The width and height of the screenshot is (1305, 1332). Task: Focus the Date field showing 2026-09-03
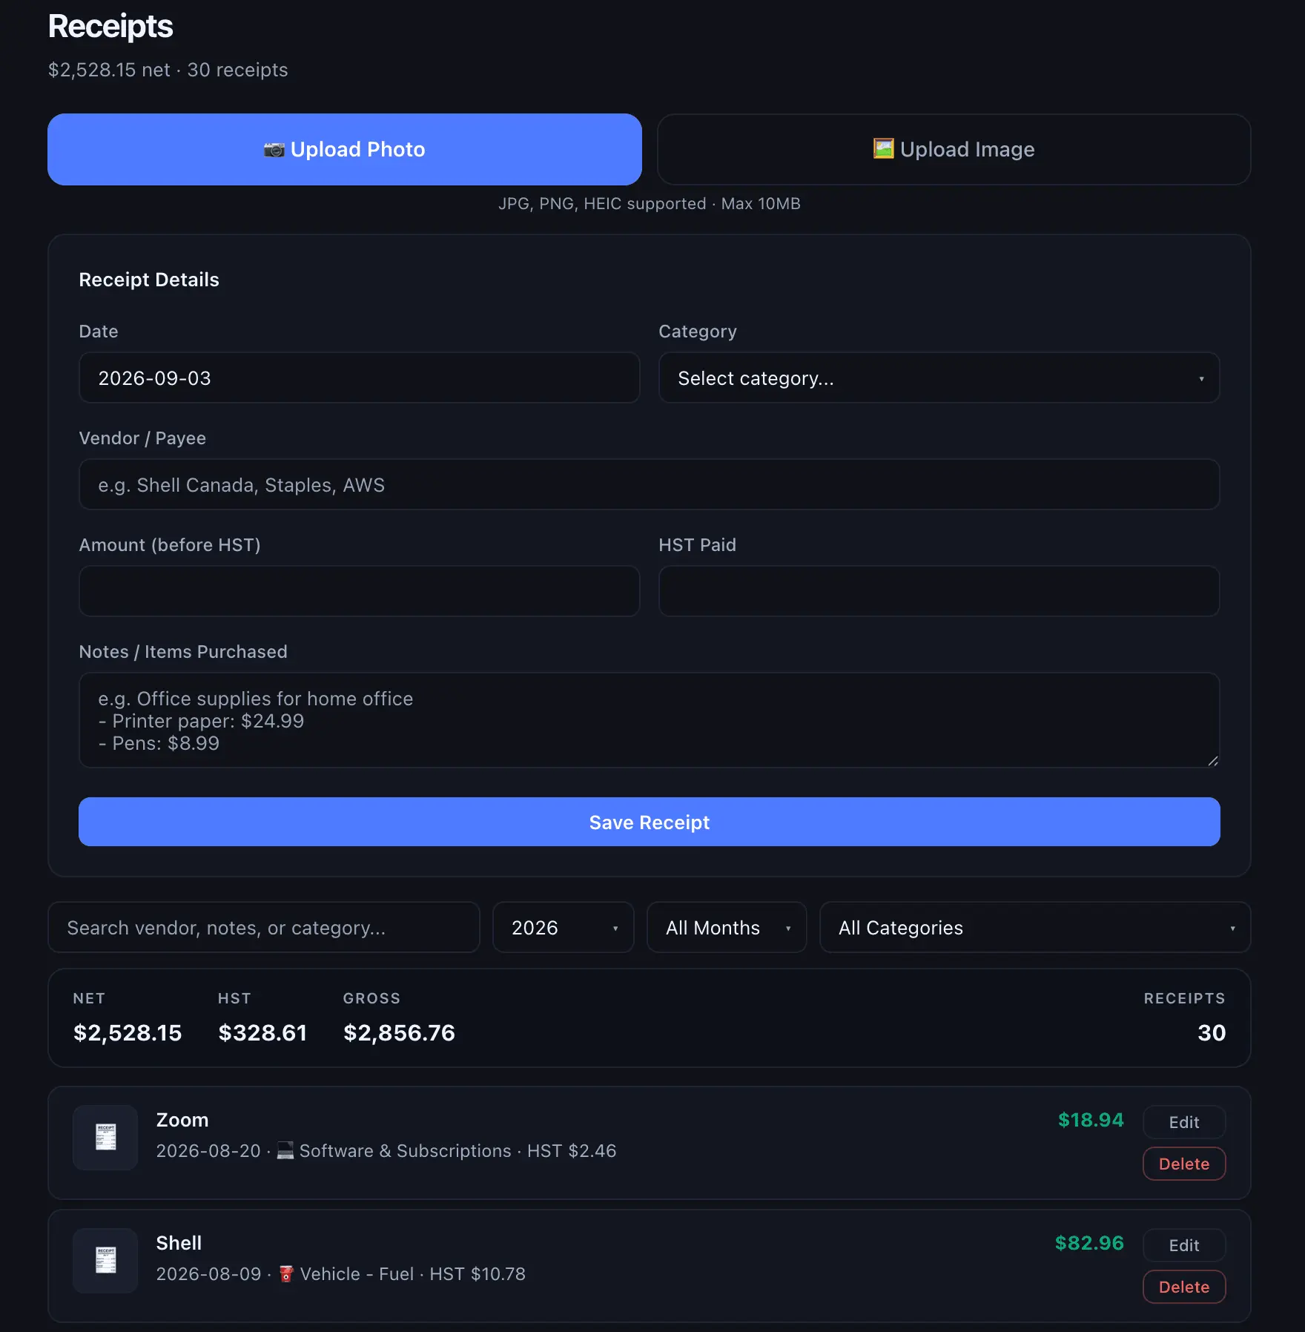(x=359, y=377)
